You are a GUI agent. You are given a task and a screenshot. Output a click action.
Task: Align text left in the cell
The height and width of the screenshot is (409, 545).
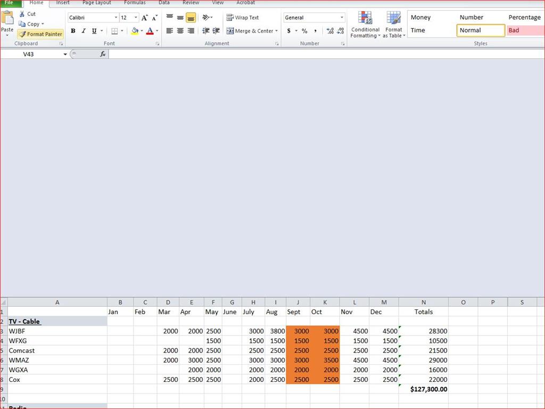[x=170, y=31]
